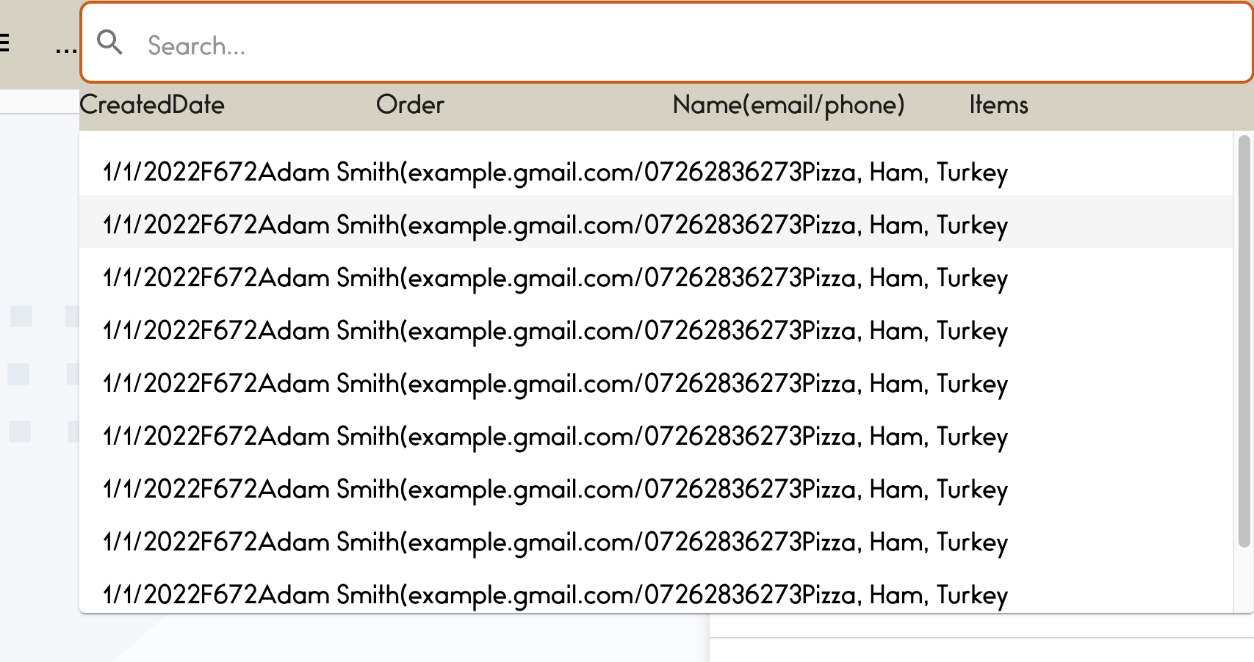Click Pizza, Ham, Turkey in the first row

[x=904, y=172]
